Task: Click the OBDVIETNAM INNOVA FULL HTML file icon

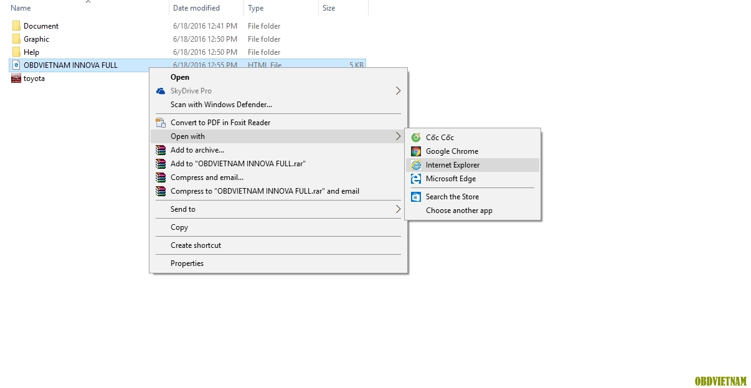Action: [16, 65]
